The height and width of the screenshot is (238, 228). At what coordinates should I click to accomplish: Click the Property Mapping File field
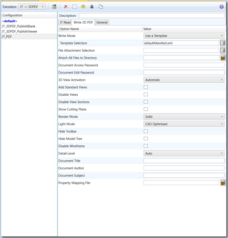click(x=181, y=183)
